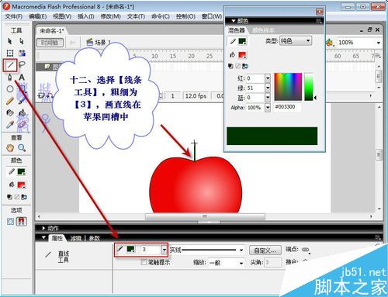Open the 红 value slider arrow
388x297 pixels.
268,78
